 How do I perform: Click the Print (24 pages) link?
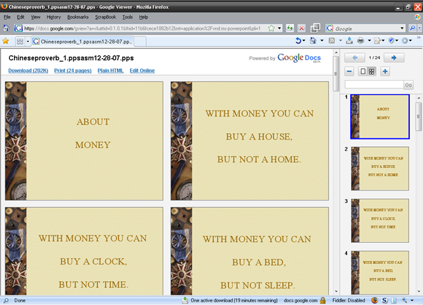pyautogui.click(x=73, y=71)
